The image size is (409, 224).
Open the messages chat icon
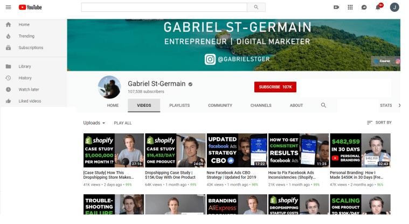[364, 8]
